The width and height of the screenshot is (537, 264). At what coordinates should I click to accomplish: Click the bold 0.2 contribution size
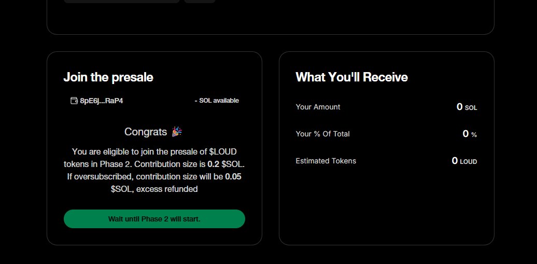pyautogui.click(x=214, y=164)
